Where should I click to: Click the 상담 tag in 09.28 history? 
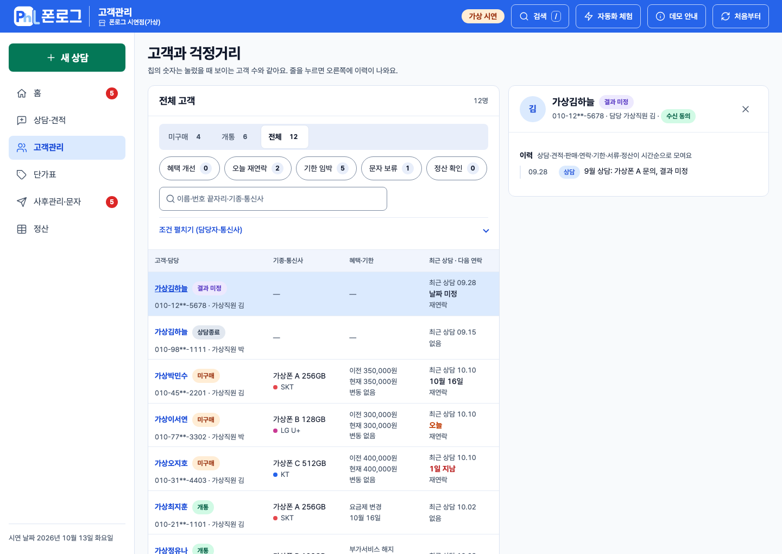(569, 172)
